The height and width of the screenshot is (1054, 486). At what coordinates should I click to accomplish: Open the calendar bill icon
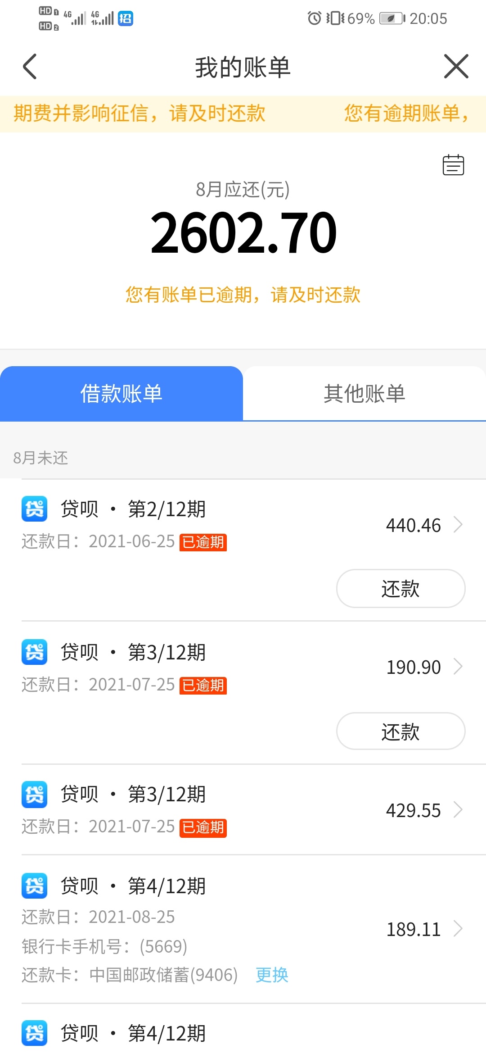(453, 165)
